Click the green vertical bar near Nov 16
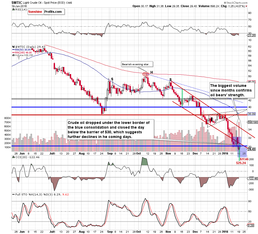258x234 pixels. (182, 98)
